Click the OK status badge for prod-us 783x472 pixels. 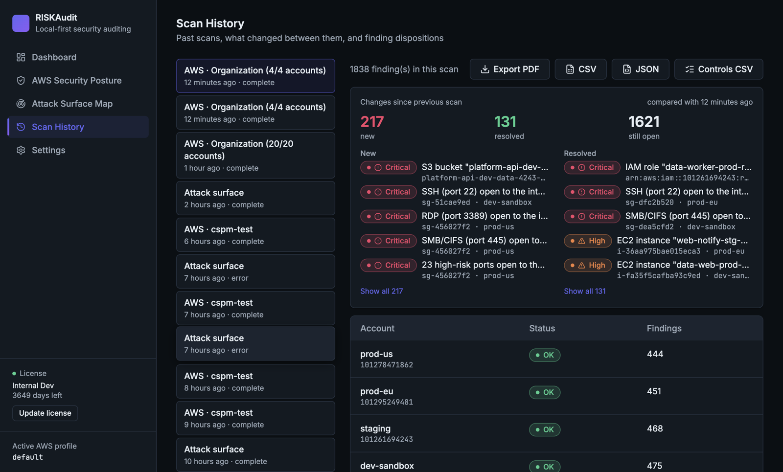tap(545, 355)
